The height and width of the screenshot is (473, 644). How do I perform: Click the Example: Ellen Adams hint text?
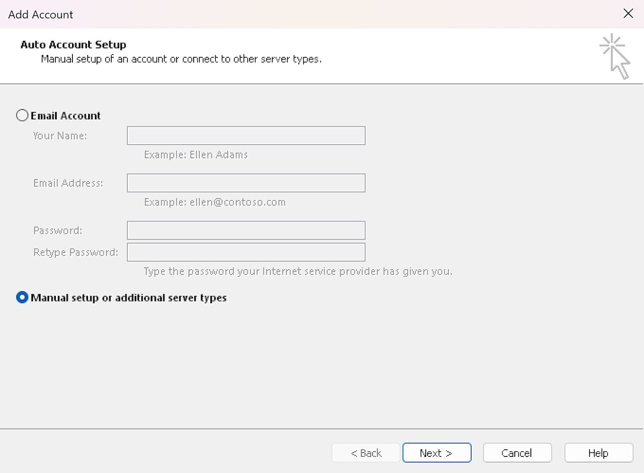point(196,155)
